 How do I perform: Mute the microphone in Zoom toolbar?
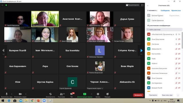(7, 95)
